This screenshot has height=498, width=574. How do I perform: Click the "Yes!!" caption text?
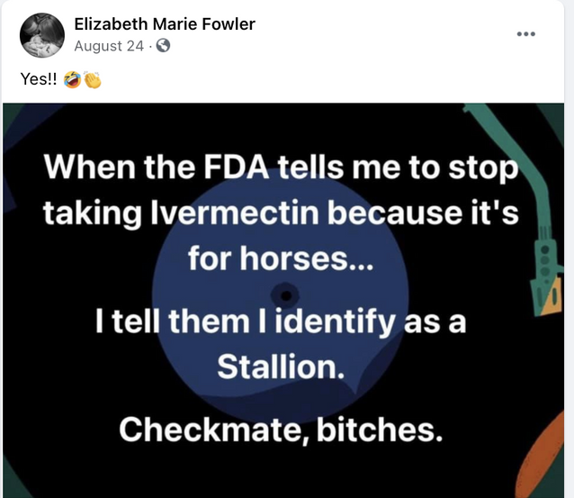click(x=39, y=79)
